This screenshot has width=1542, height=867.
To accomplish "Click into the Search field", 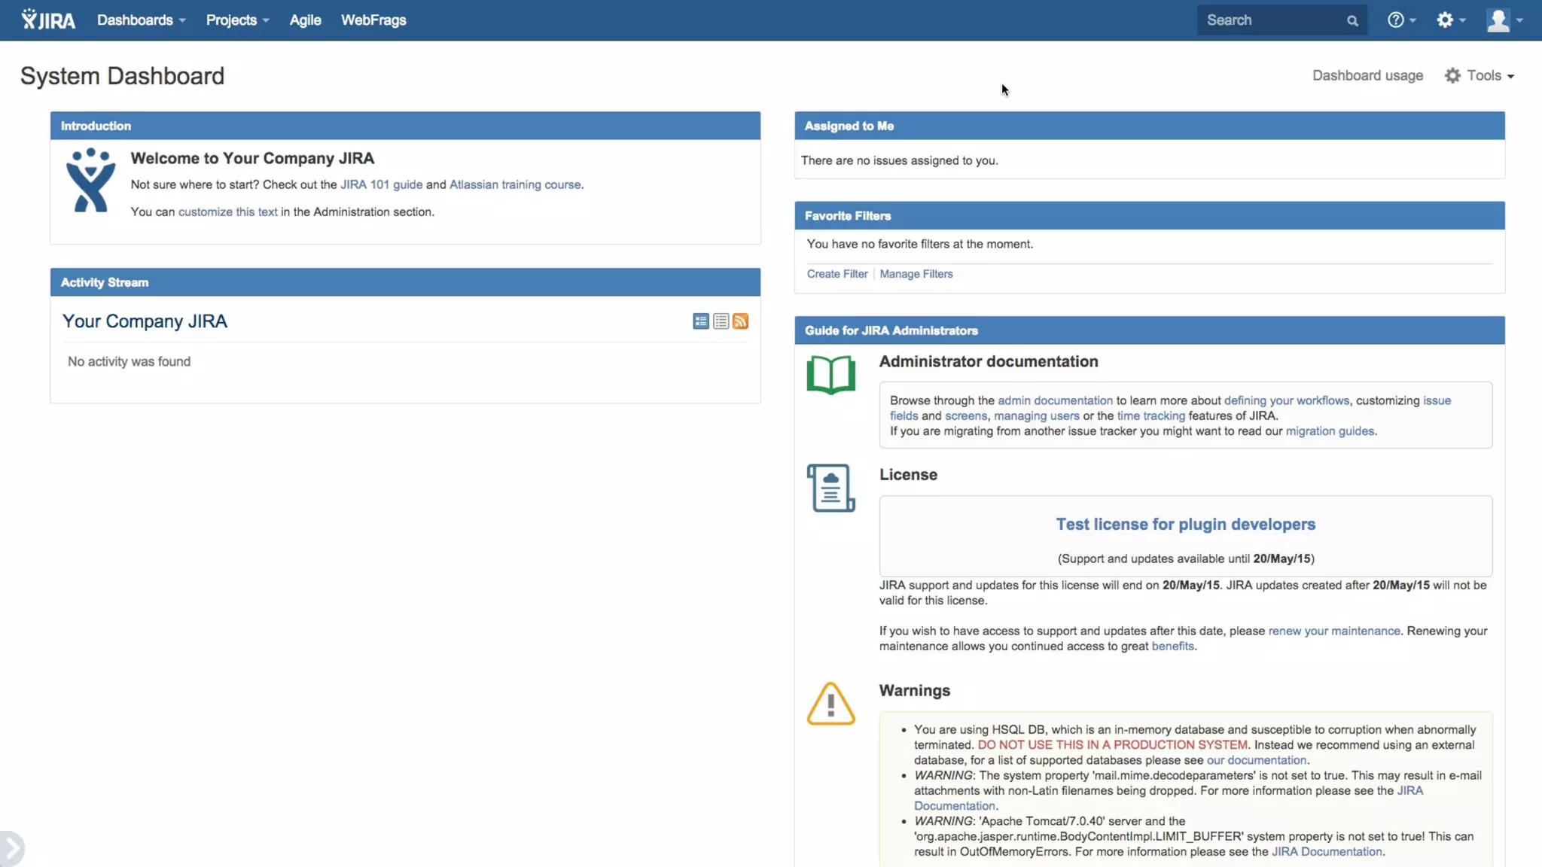I will coord(1272,20).
